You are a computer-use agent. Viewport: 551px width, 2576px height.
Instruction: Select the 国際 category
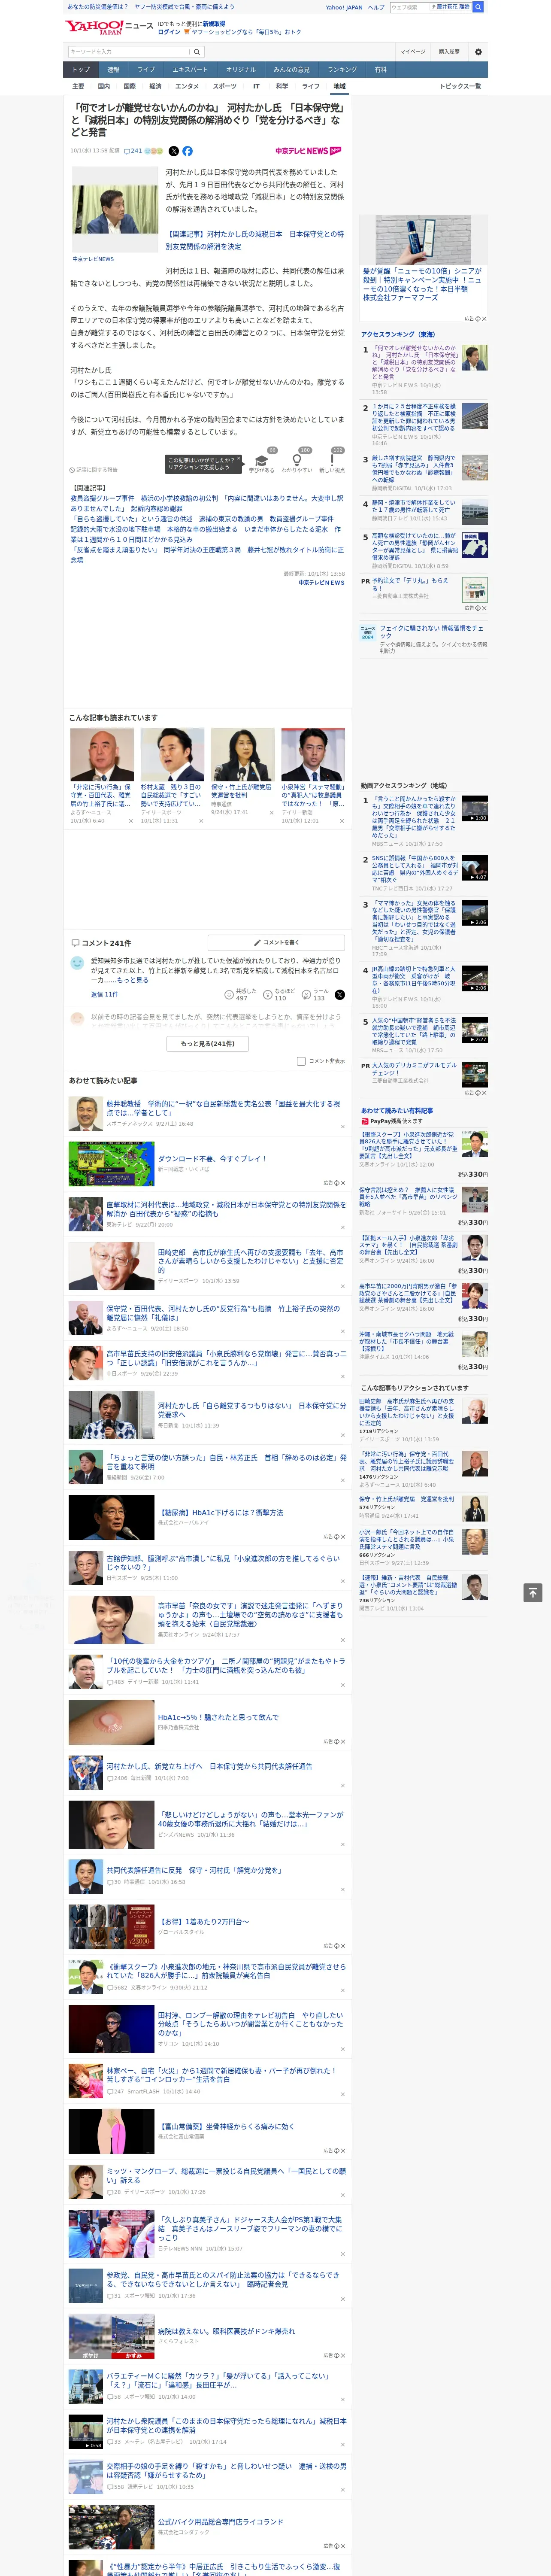[129, 87]
